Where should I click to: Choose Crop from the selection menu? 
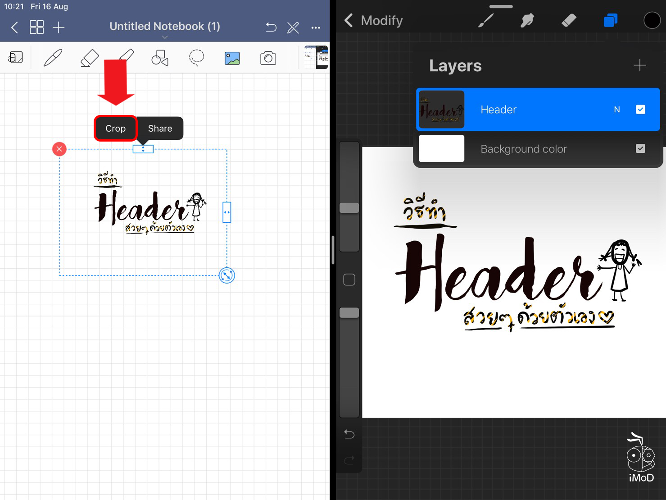point(115,128)
